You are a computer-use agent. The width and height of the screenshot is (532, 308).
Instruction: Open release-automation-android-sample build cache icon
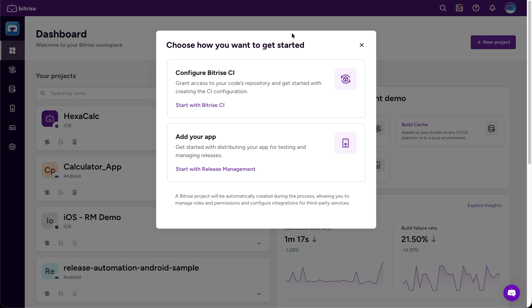tap(61, 294)
